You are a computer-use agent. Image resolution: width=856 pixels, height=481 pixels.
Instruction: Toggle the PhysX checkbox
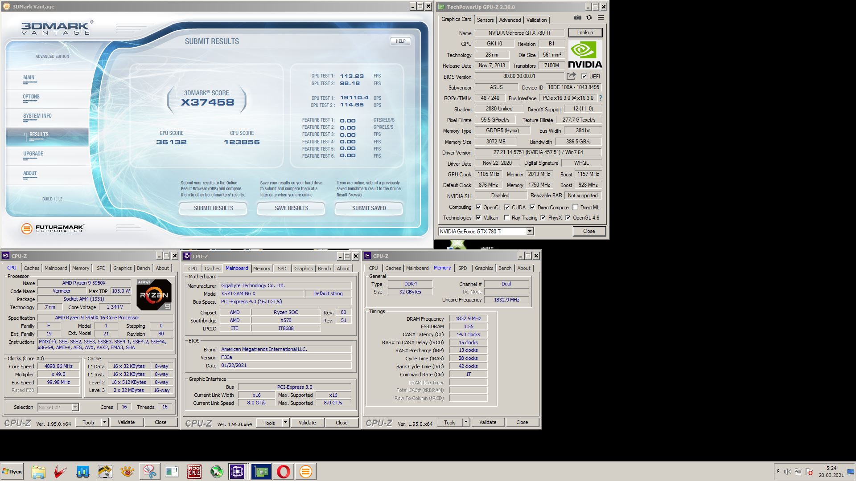tap(543, 217)
